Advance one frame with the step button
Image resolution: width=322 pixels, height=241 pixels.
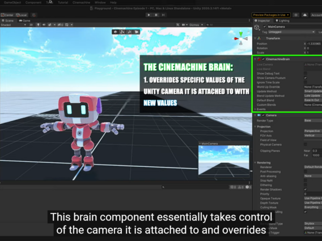tap(163, 15)
